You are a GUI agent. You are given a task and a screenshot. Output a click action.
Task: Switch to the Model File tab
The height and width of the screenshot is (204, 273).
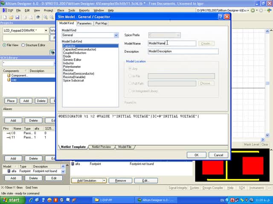click(125, 147)
